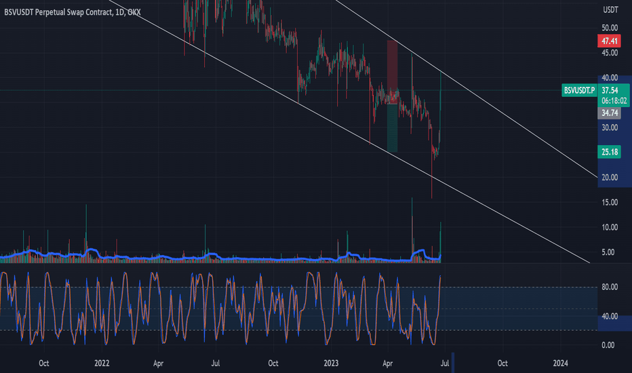This screenshot has width=632, height=373.
Task: Click the red 47.41 price label
Action: tap(609, 41)
